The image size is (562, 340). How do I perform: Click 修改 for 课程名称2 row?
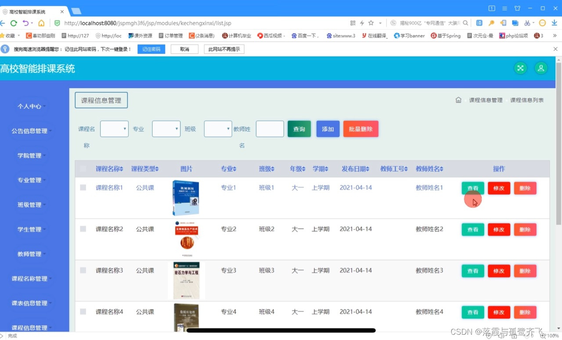pos(499,229)
